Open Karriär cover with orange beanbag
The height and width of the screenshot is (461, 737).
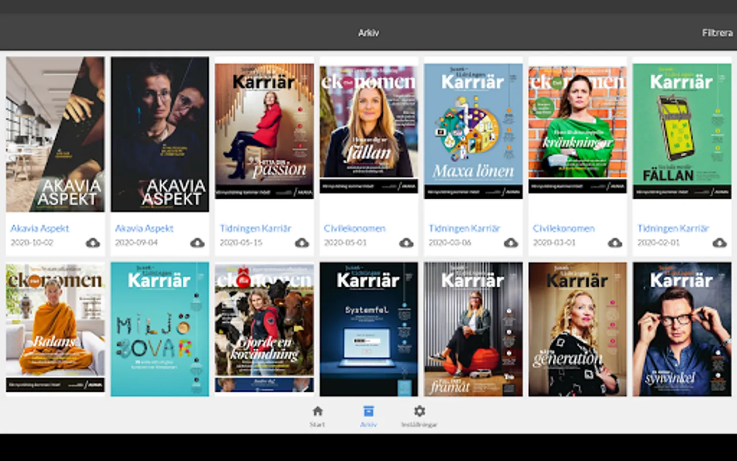pyautogui.click(x=473, y=329)
